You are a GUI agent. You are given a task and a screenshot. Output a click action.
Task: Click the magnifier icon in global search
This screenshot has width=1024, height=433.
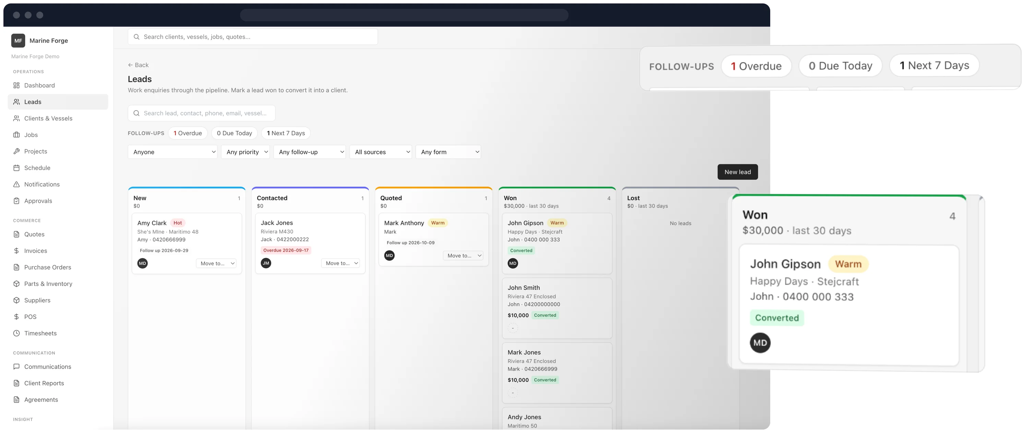[136, 37]
